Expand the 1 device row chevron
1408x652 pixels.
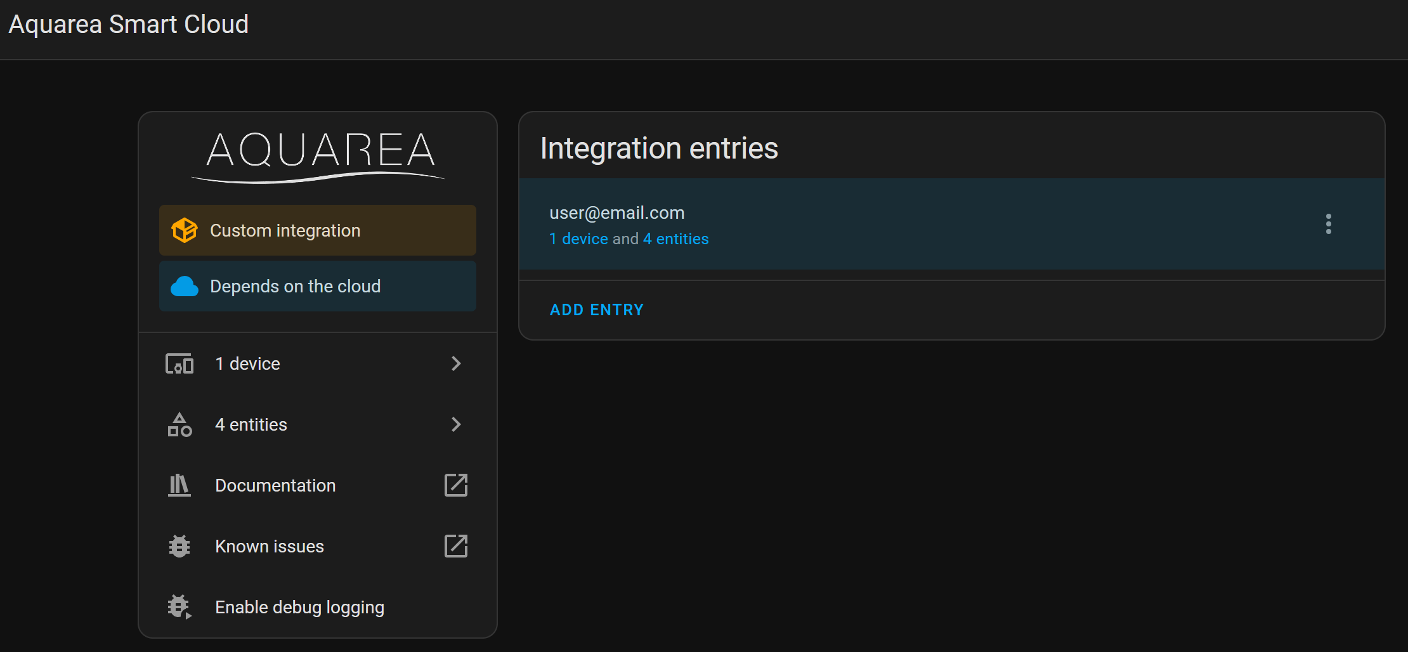click(x=456, y=363)
